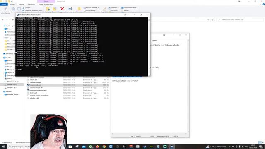The height and width of the screenshot is (149, 265).
Task: Select Disque E (E:) drive
Action: pos(10,87)
